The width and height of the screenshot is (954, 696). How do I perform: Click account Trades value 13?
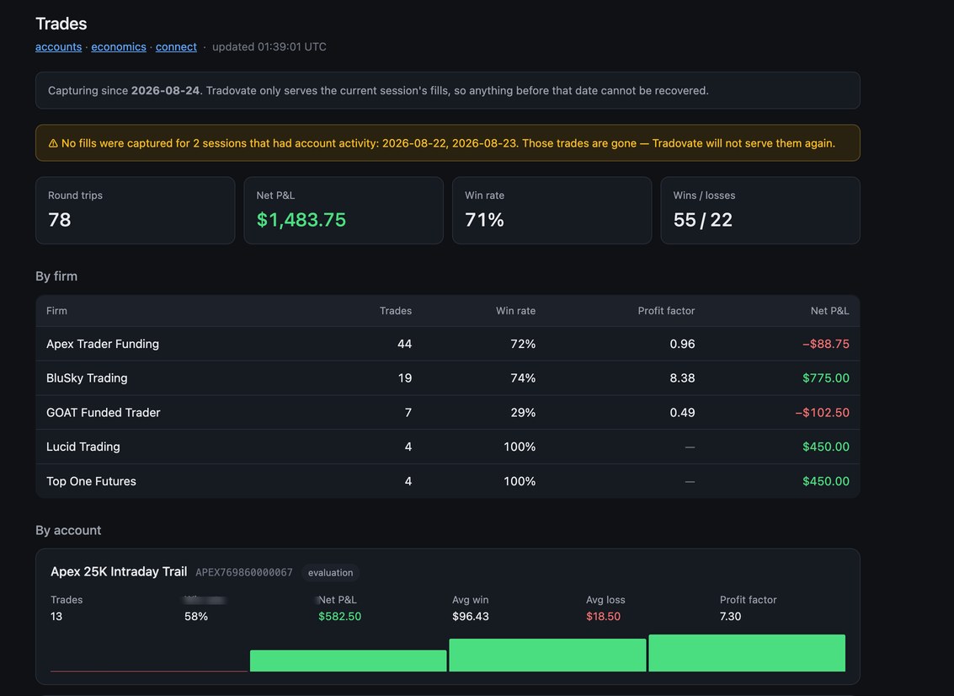(x=56, y=616)
